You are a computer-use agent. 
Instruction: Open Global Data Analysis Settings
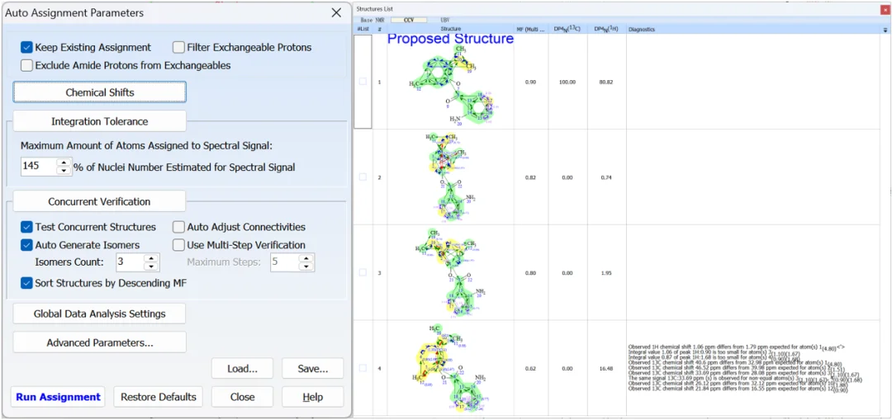100,314
